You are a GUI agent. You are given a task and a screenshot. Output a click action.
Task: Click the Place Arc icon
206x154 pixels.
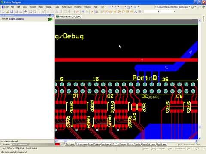(x=123, y=12)
